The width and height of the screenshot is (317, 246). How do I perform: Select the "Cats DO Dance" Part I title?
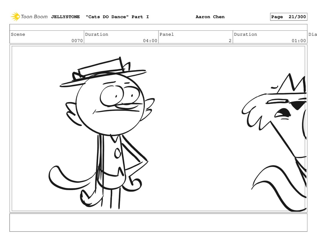pyautogui.click(x=117, y=17)
